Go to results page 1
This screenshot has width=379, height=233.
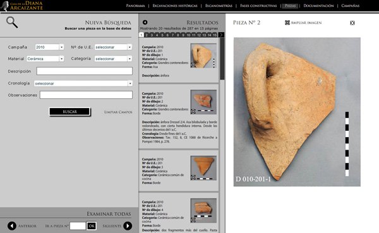tap(141, 35)
